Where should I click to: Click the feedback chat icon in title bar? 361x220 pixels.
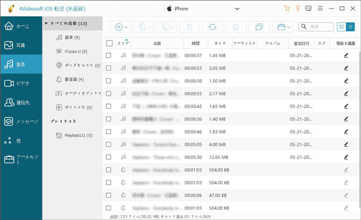(x=308, y=8)
